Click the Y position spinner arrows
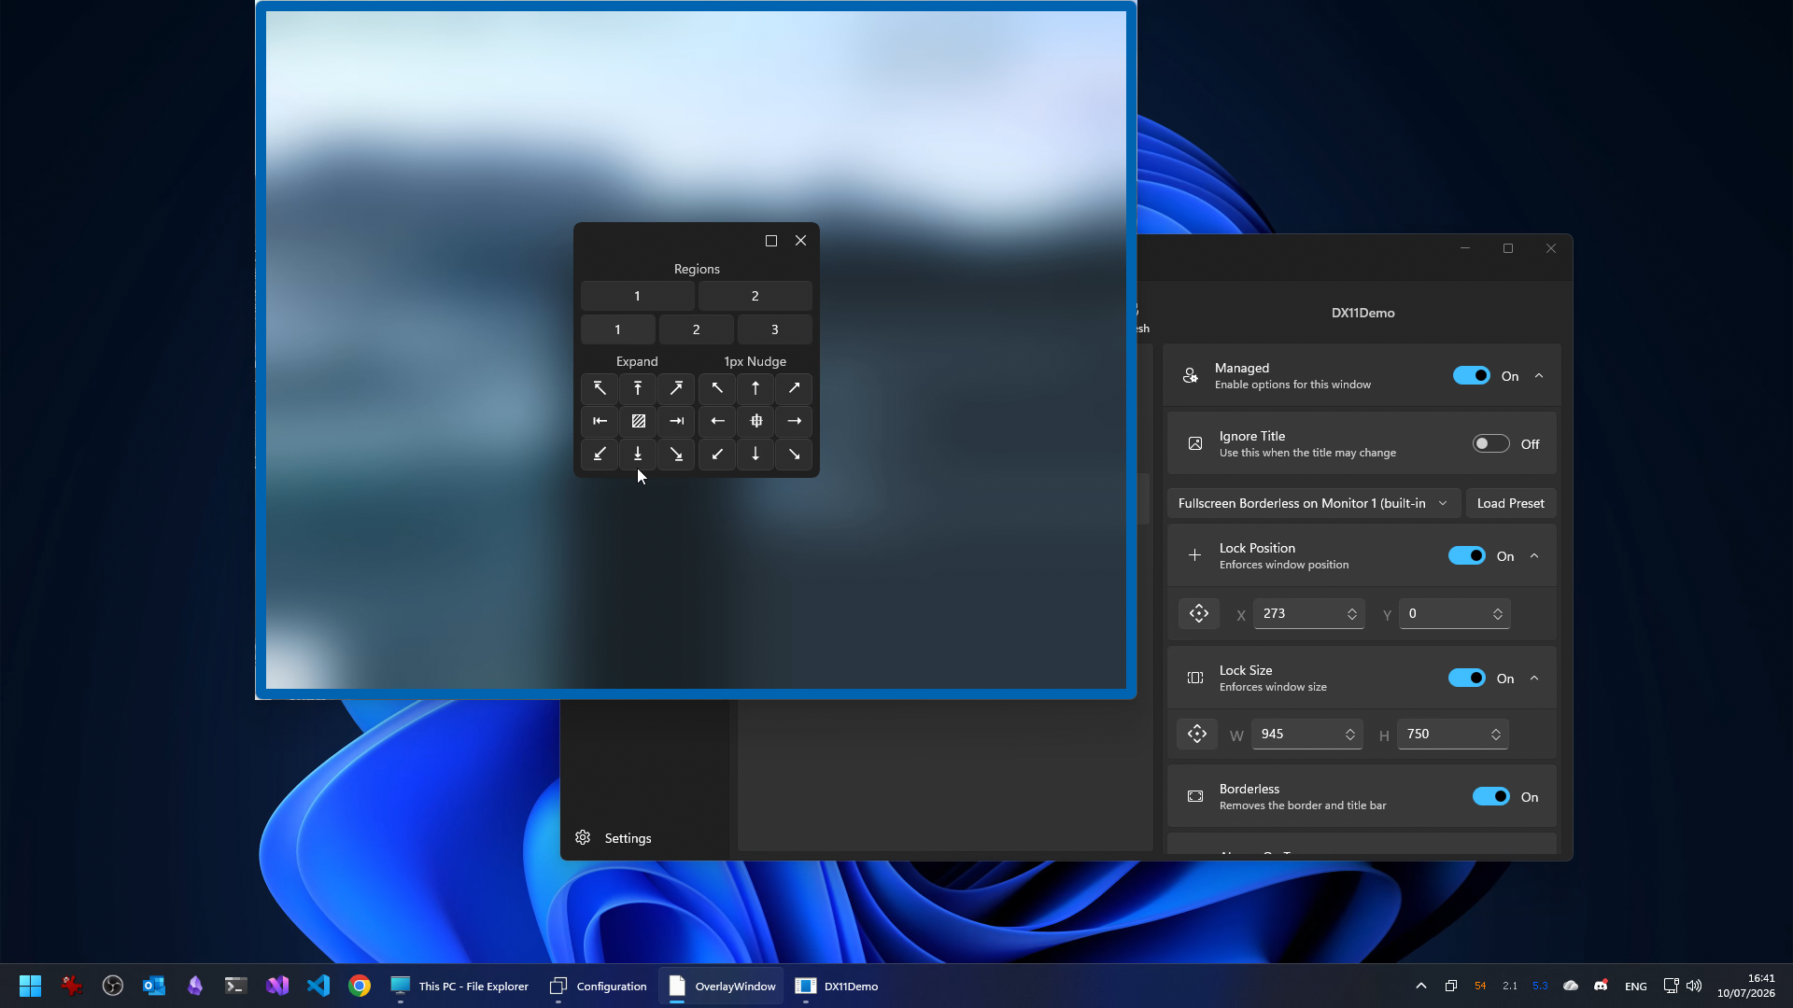 click(1497, 614)
